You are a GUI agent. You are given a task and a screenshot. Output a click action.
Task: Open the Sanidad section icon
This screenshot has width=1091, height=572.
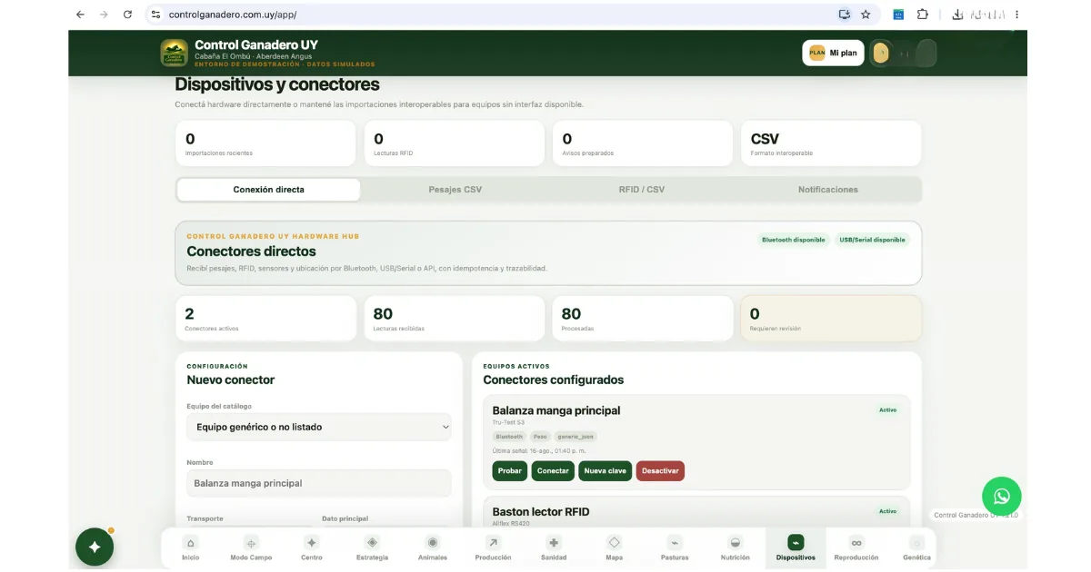click(554, 548)
